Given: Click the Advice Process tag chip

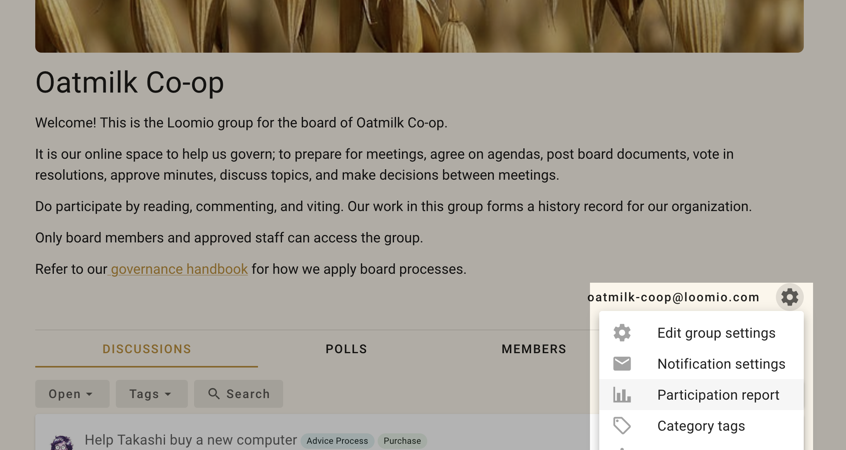Looking at the screenshot, I should [337, 441].
